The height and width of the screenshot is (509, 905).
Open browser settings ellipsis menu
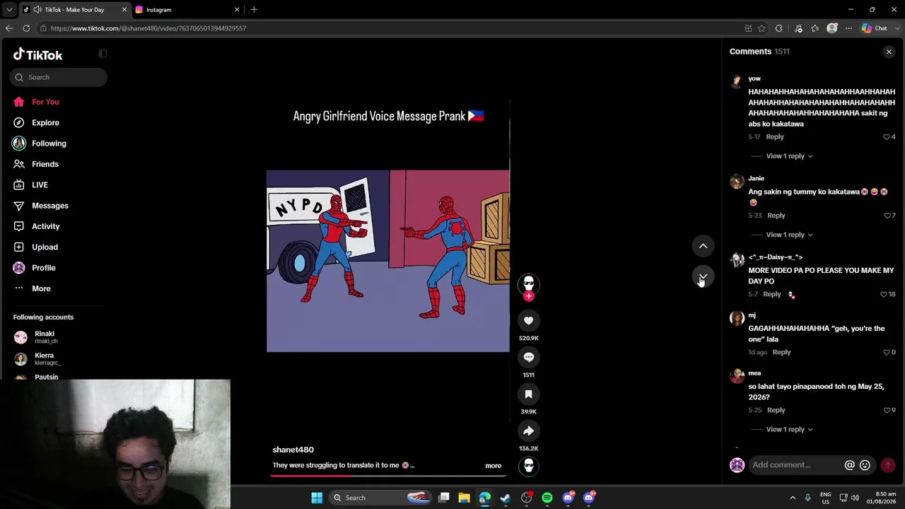(x=848, y=28)
